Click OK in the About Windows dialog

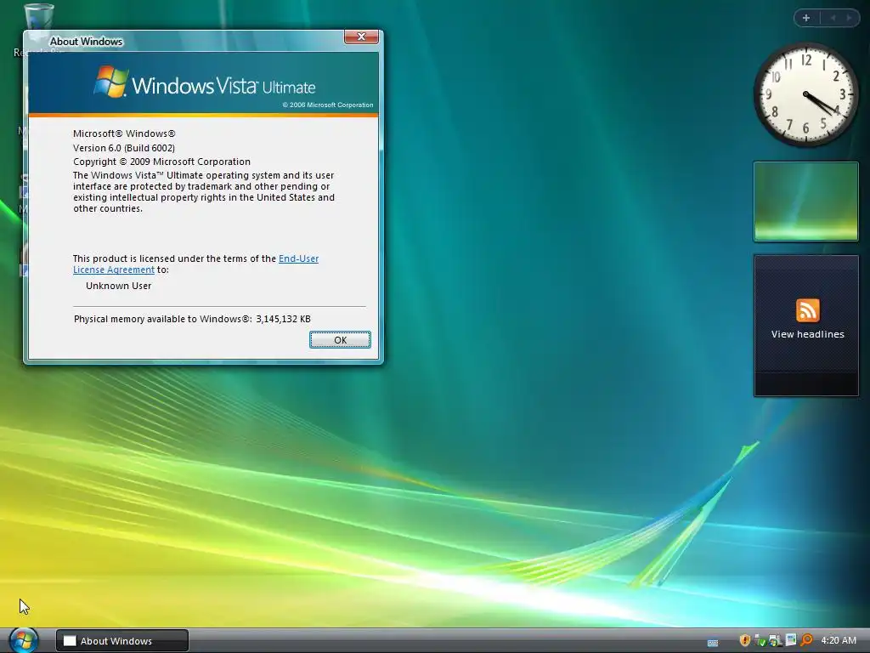340,340
